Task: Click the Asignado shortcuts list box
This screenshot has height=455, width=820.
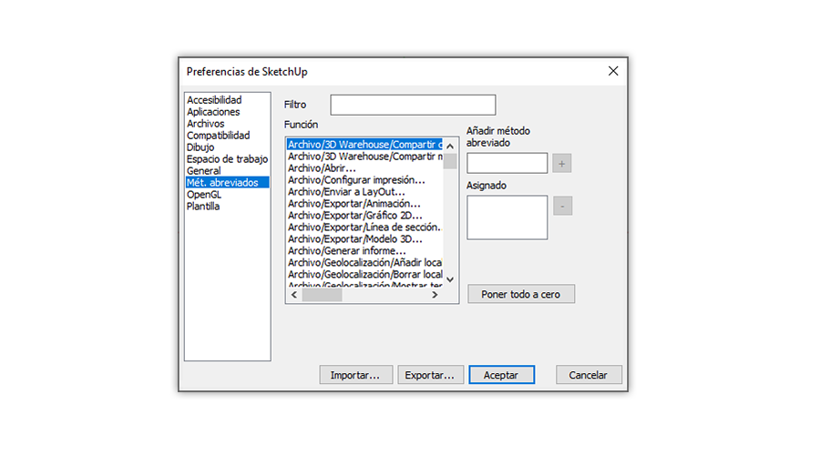Action: [x=507, y=217]
